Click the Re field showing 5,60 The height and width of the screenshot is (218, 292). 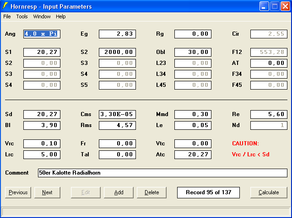[x=269, y=114]
